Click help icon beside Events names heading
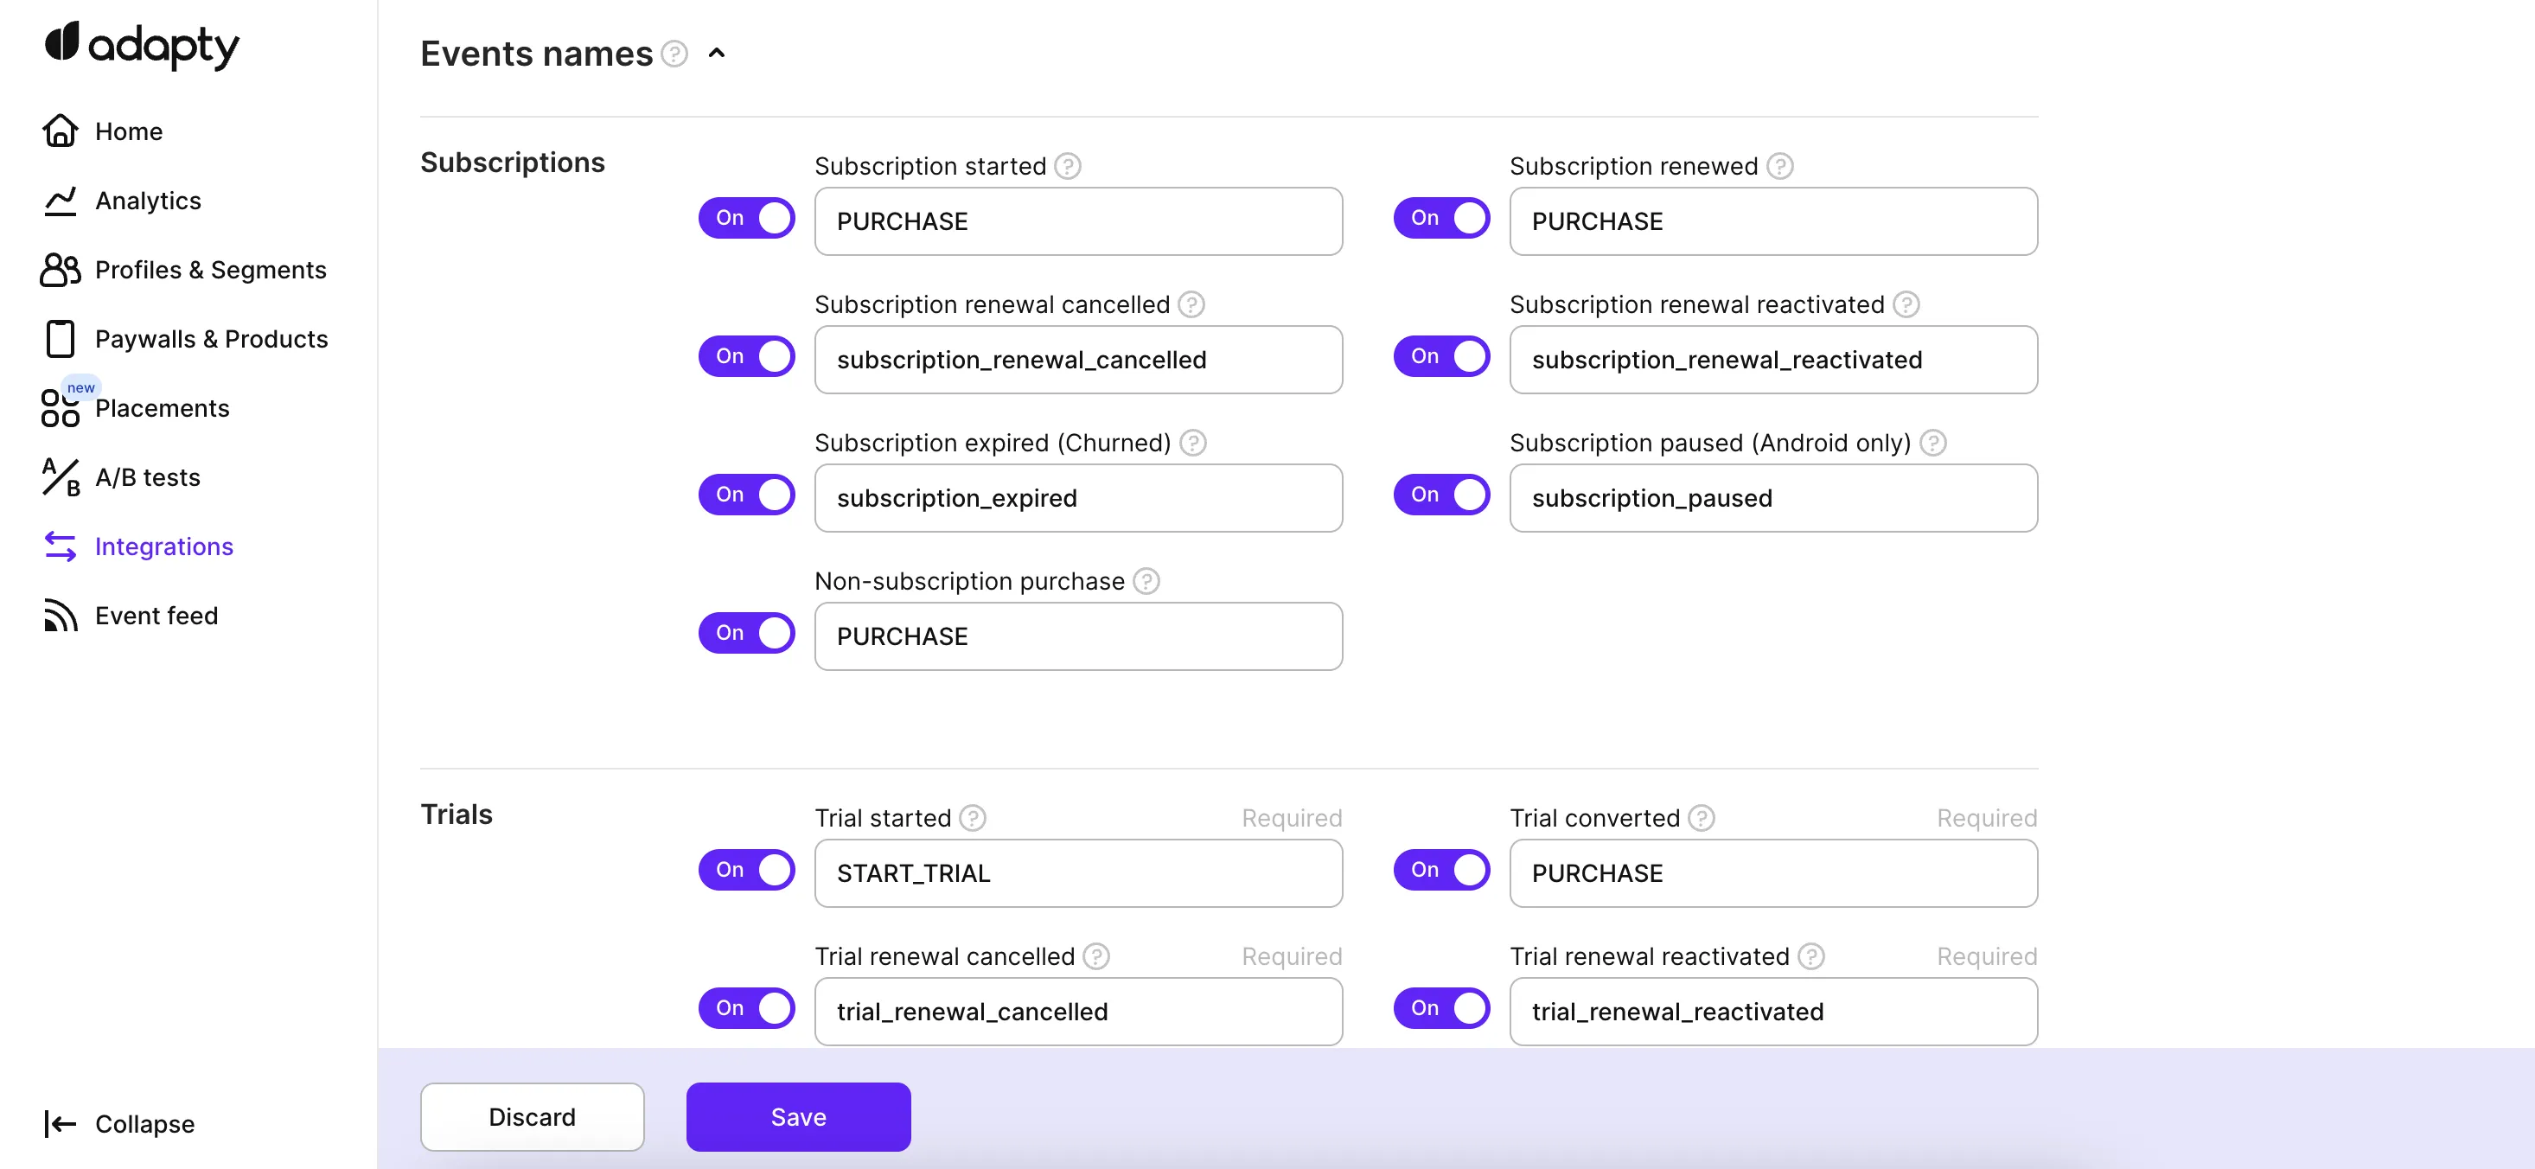Viewport: 2535px width, 1169px height. (x=674, y=53)
